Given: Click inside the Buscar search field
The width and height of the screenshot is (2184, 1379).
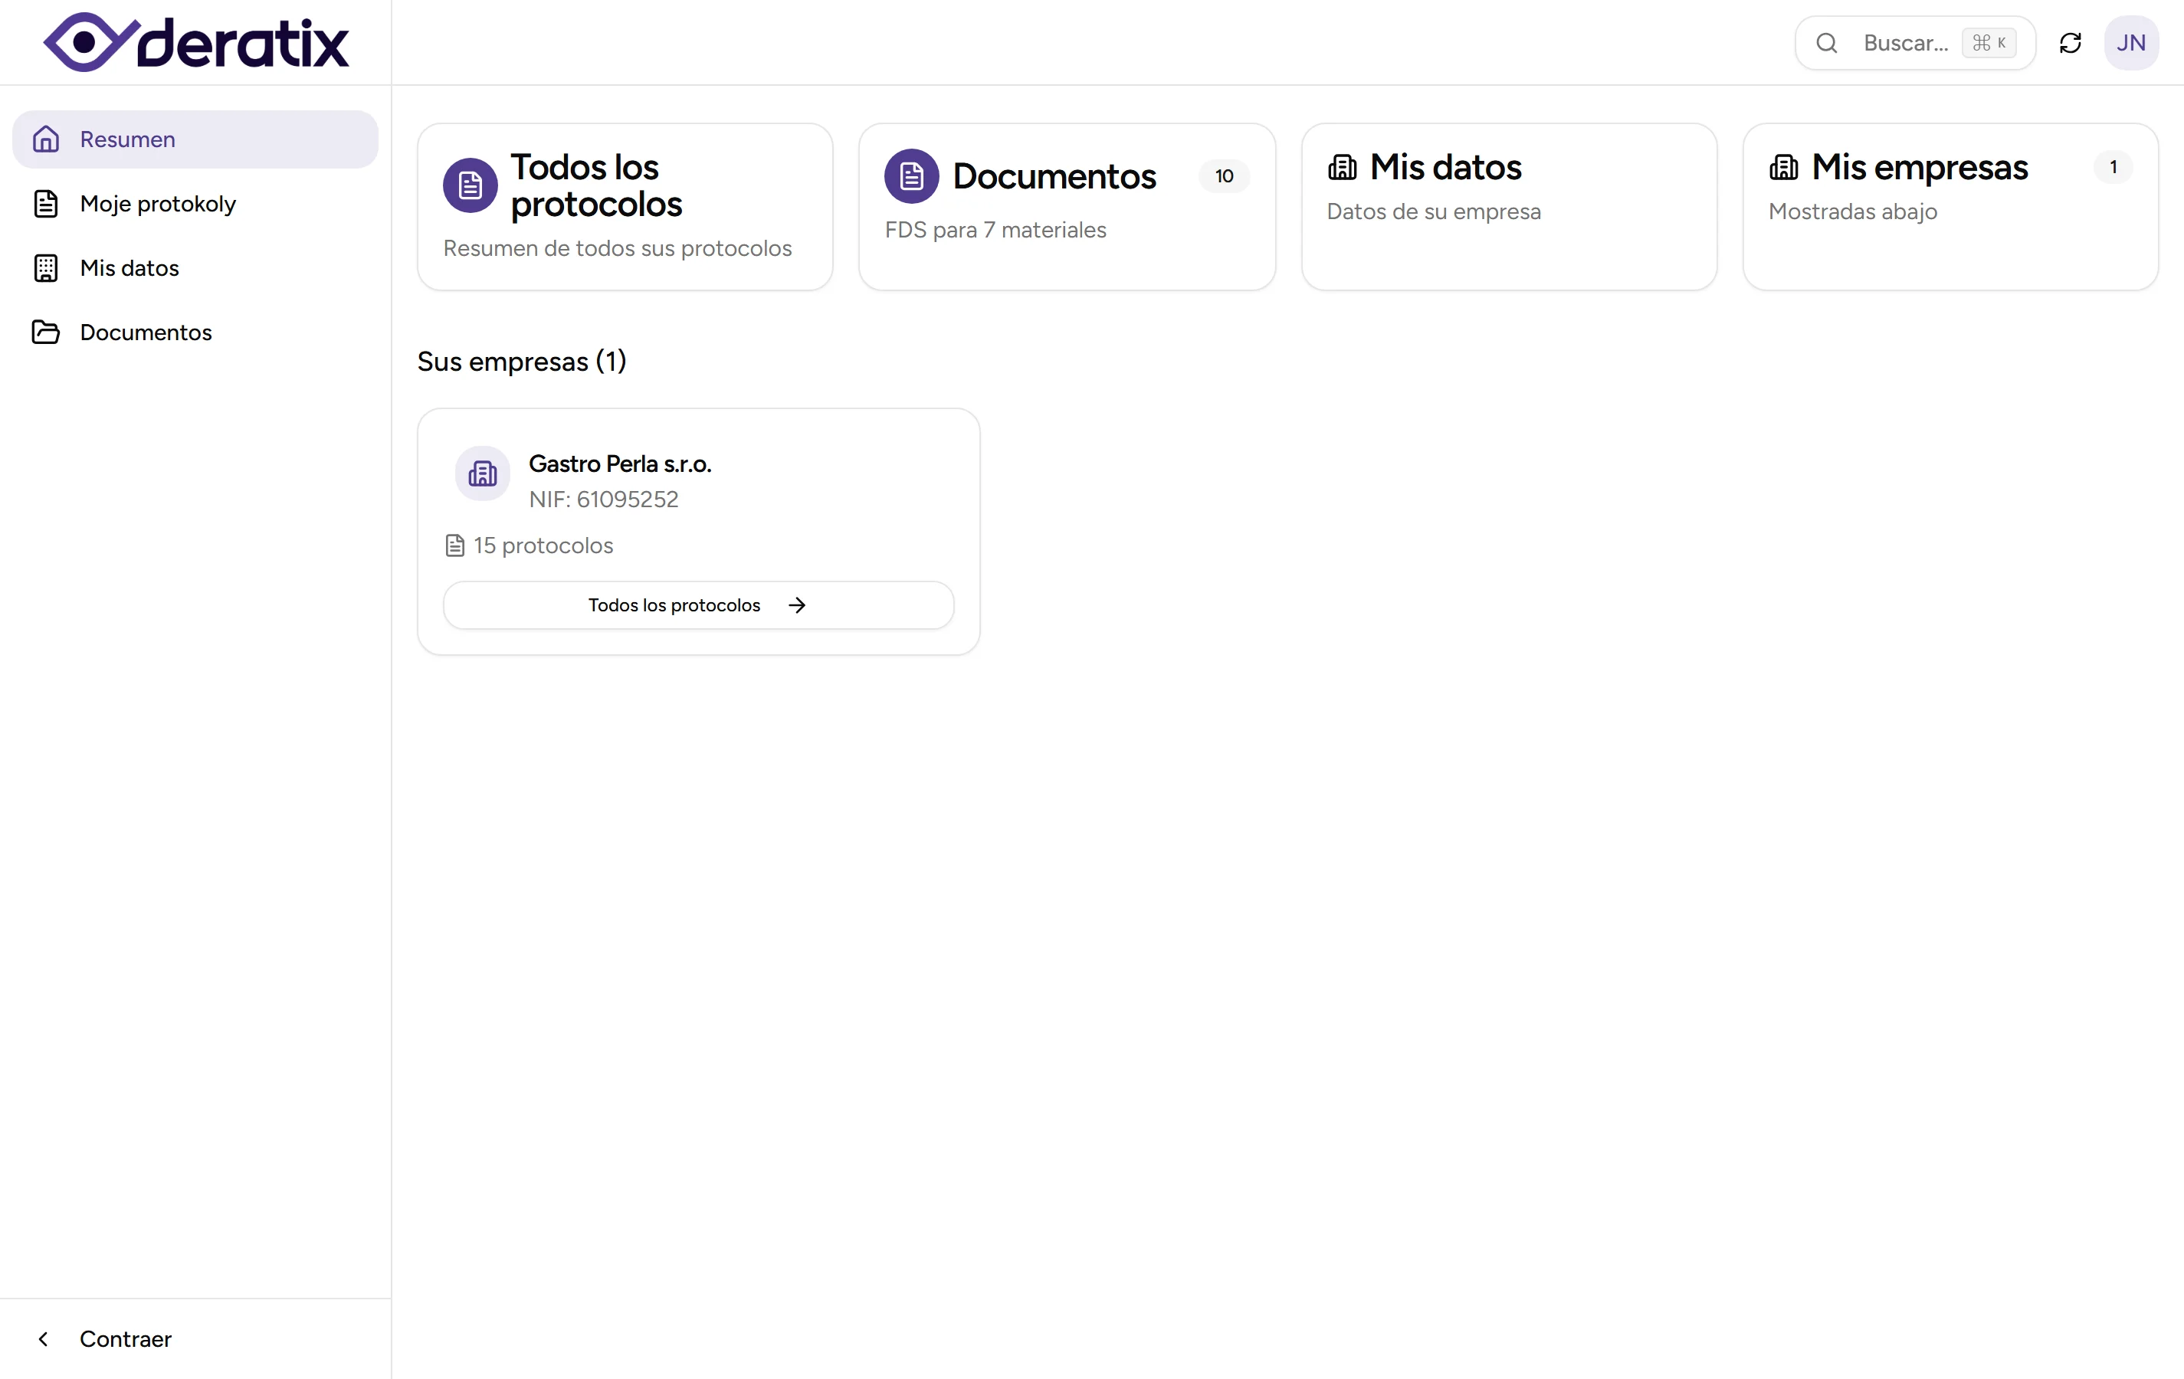Looking at the screenshot, I should pyautogui.click(x=1904, y=43).
